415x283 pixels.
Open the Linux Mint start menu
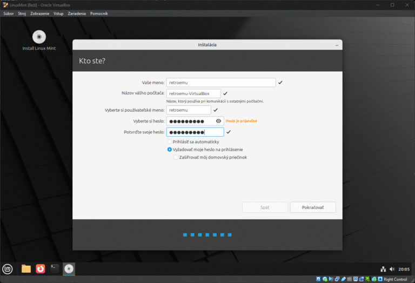pos(8,269)
